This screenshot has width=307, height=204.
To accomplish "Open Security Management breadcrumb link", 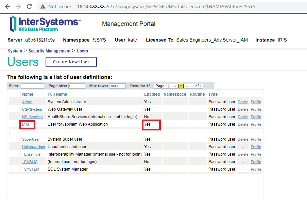I will pyautogui.click(x=50, y=51).
